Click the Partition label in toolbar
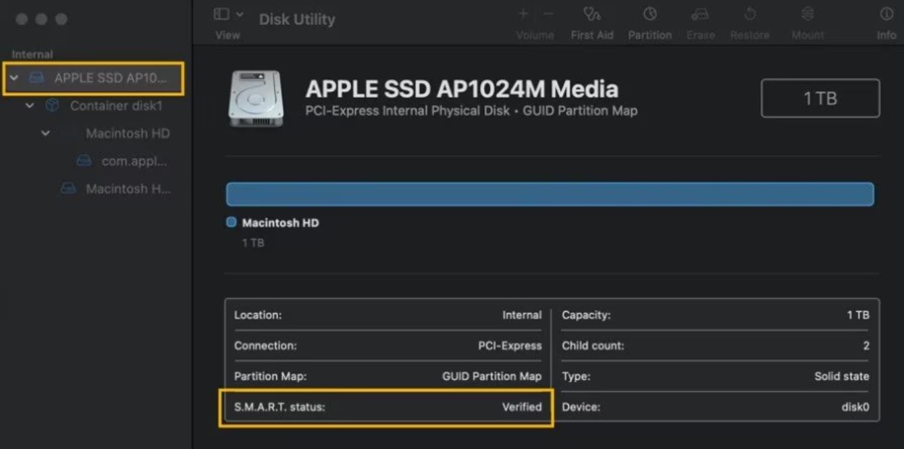Viewport: 904px width, 449px height. pos(649,35)
